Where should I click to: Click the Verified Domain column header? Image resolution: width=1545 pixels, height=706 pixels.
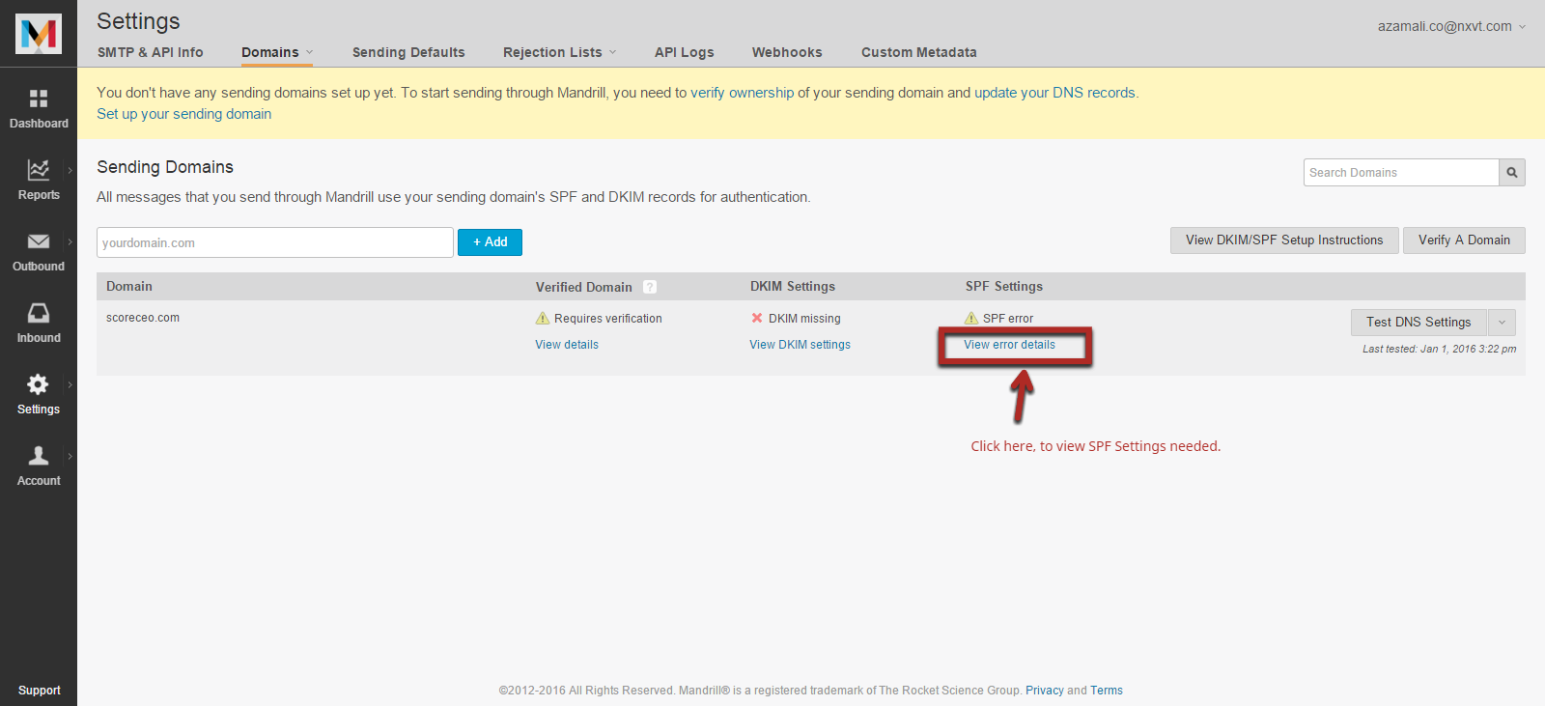(584, 287)
